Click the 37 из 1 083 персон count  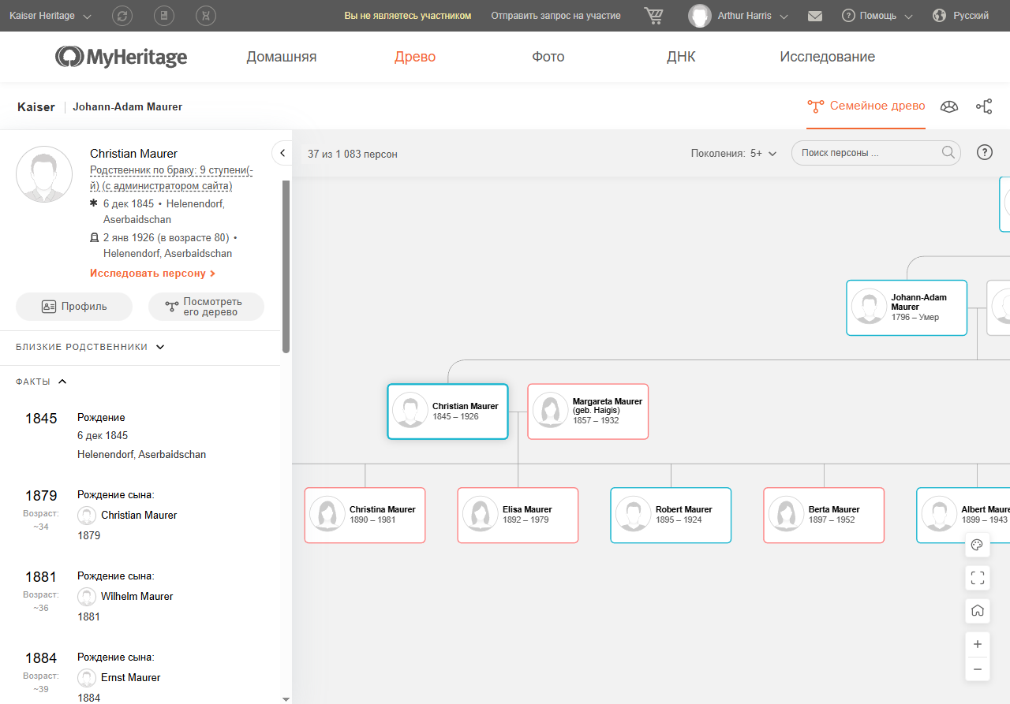(353, 154)
